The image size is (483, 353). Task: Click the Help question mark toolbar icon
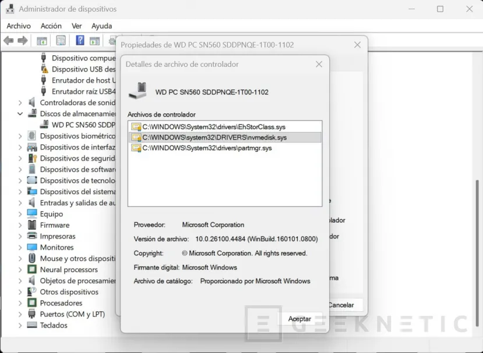[x=80, y=40]
